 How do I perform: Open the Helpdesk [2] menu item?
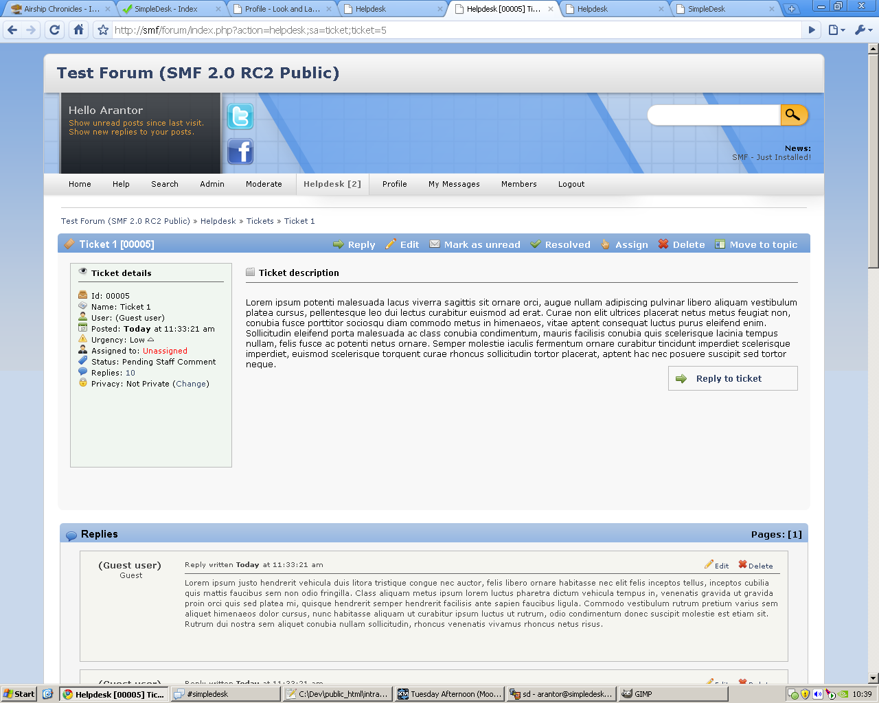click(x=332, y=184)
